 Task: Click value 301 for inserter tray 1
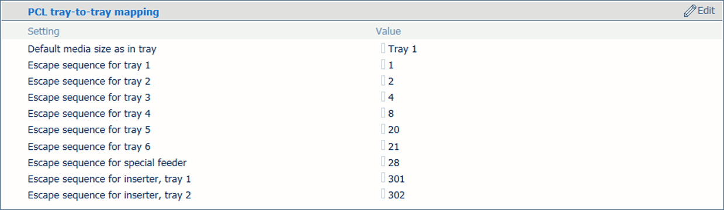tap(396, 179)
